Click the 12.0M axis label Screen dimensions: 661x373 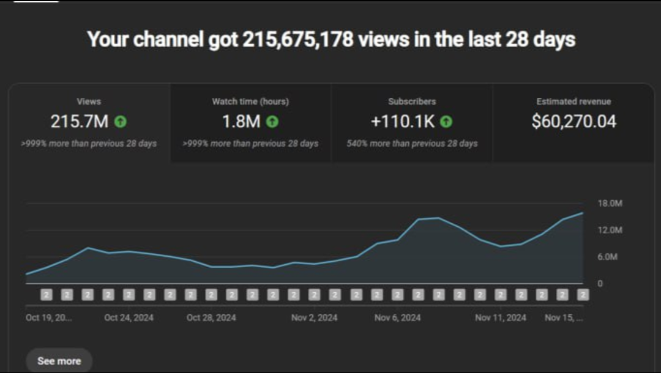[x=610, y=230]
